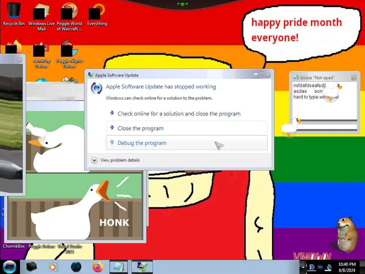Launch Firefox from the taskbar
365x274 pixels.
tap(98, 267)
